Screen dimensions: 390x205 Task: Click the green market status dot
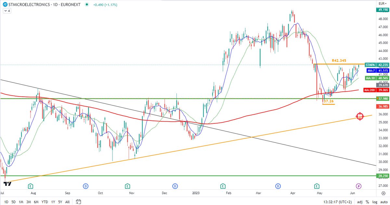(86, 5)
